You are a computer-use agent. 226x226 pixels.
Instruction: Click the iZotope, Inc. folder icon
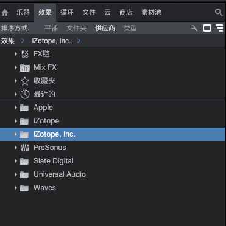click(24, 134)
